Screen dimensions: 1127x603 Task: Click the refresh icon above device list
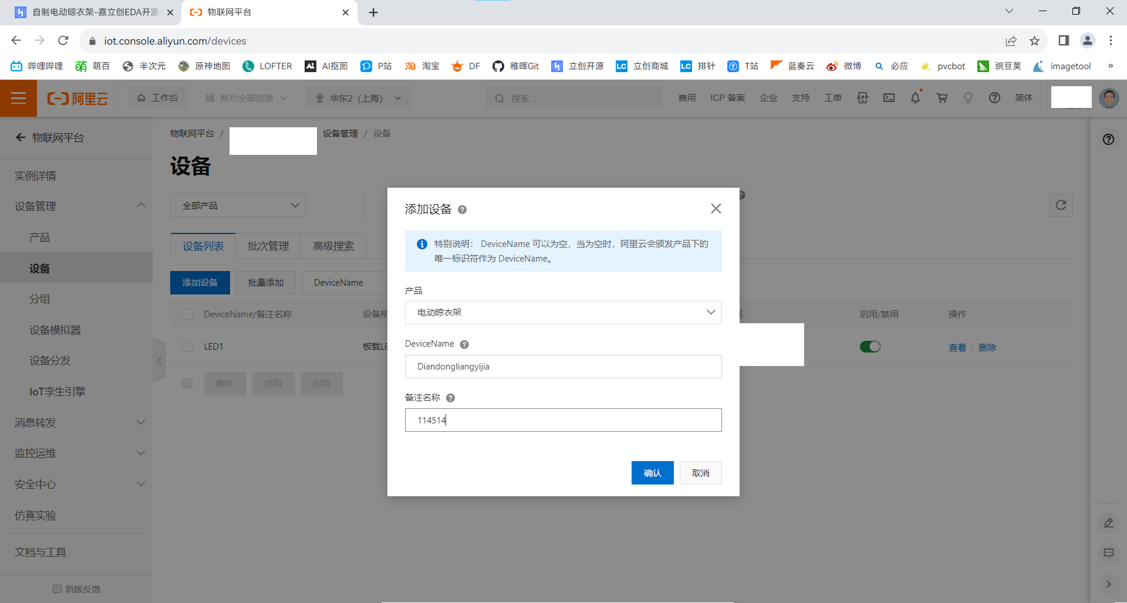tap(1061, 205)
